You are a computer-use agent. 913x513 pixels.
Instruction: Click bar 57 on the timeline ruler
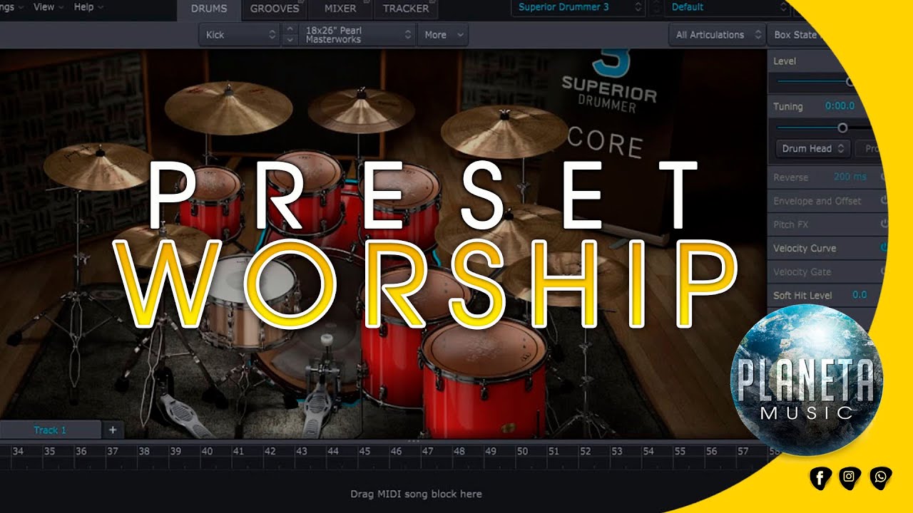743,452
